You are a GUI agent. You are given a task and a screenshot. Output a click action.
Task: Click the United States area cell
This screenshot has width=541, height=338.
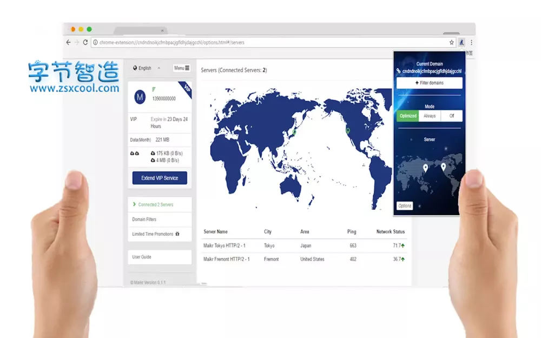[x=312, y=259]
